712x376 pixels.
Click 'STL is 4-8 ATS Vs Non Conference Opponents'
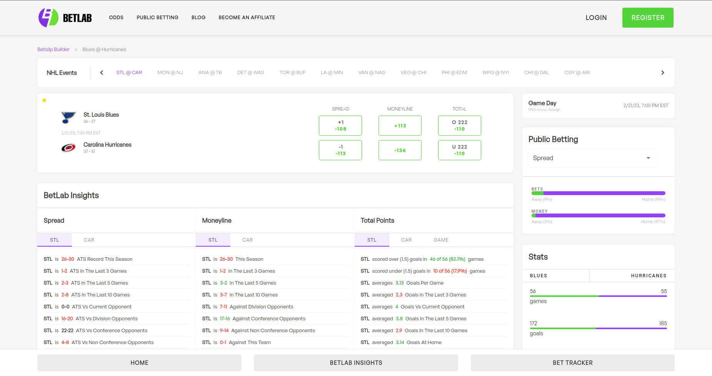(x=117, y=343)
